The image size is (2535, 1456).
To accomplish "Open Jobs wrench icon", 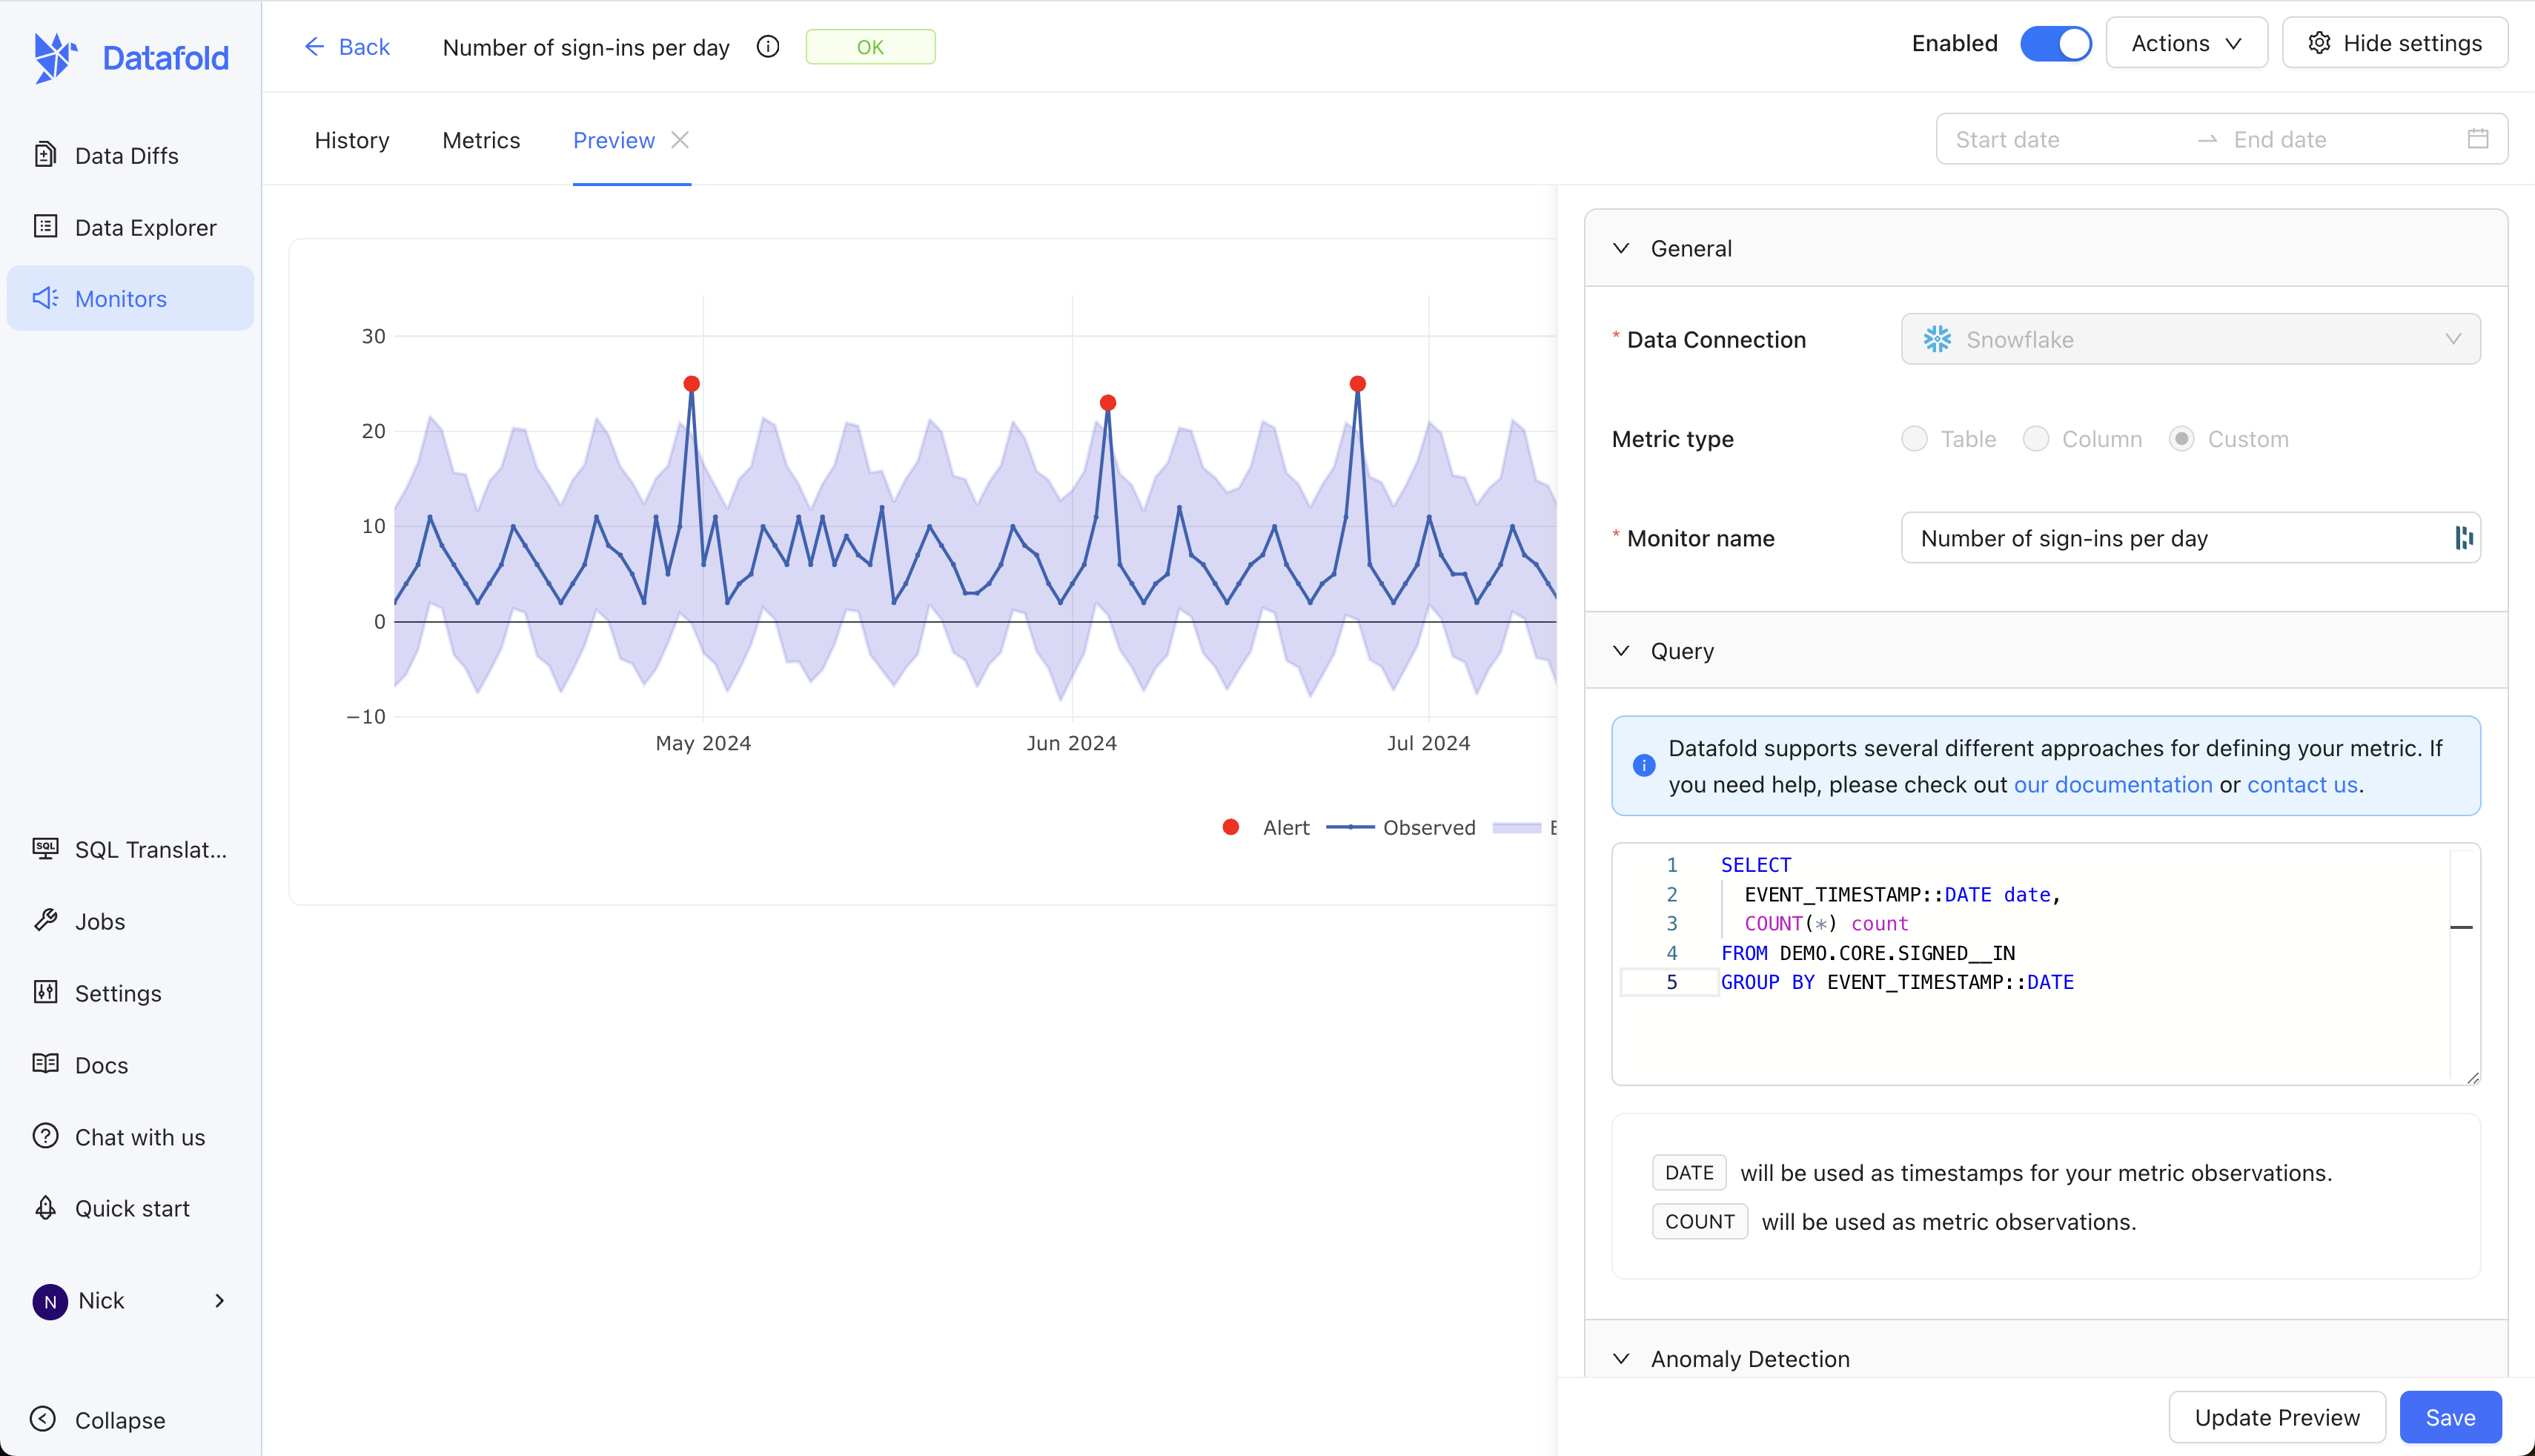I will (45, 921).
